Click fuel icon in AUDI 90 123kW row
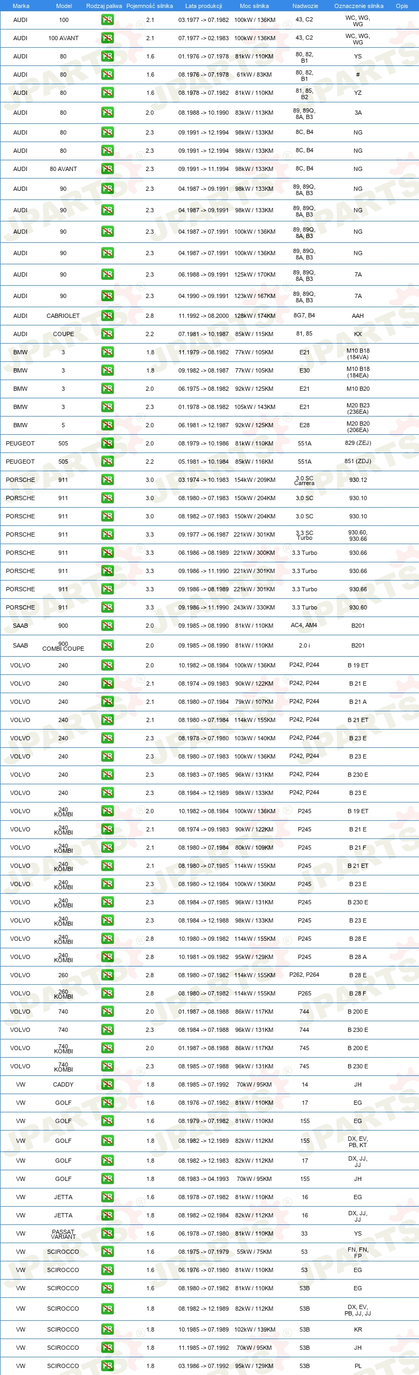This screenshot has width=419, height=1375. (107, 296)
